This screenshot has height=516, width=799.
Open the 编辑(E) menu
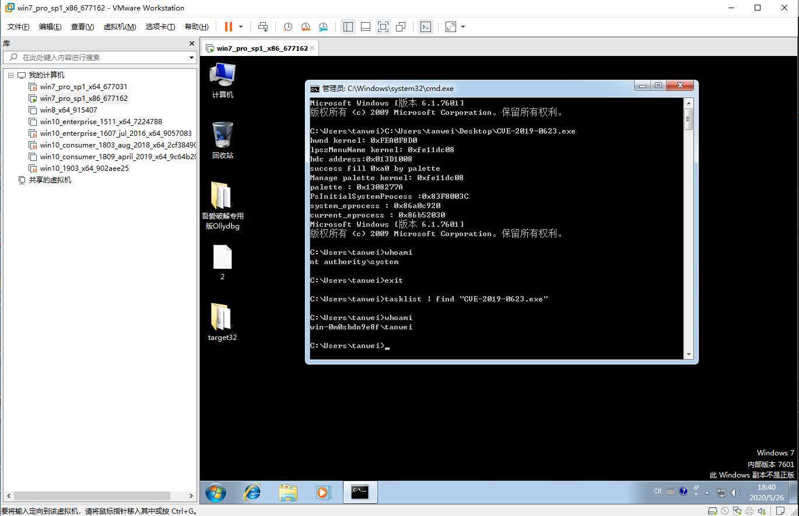tap(50, 27)
